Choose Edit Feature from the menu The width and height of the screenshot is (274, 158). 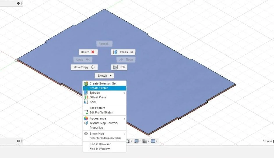(x=97, y=108)
